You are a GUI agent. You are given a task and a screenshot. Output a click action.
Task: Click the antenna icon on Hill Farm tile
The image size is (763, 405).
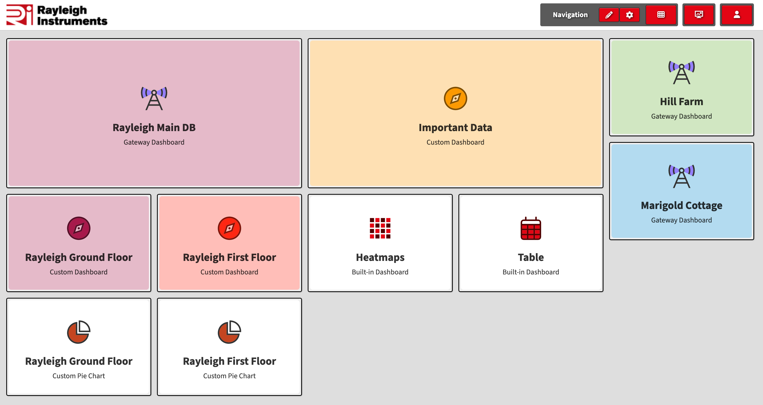coord(681,72)
